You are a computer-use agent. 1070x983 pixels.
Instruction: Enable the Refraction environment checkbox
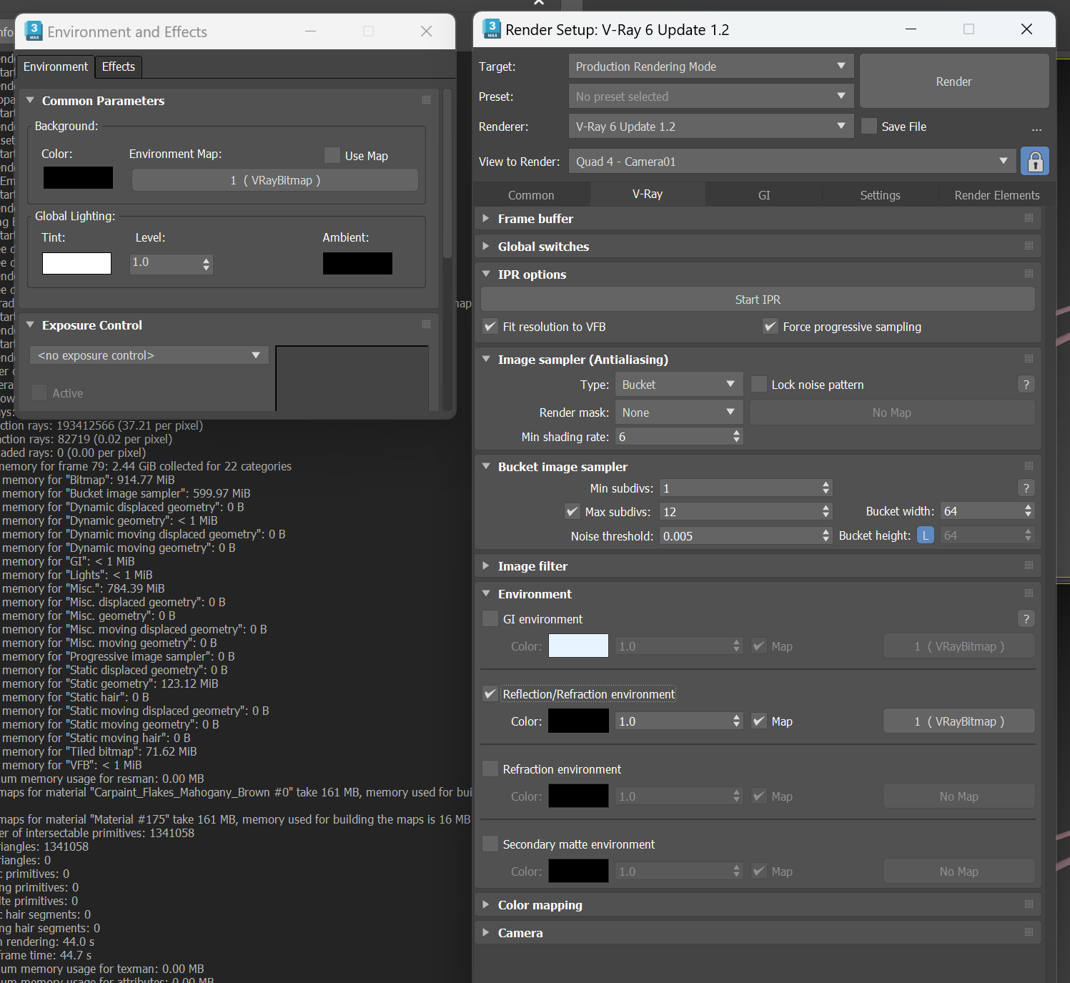click(x=490, y=769)
